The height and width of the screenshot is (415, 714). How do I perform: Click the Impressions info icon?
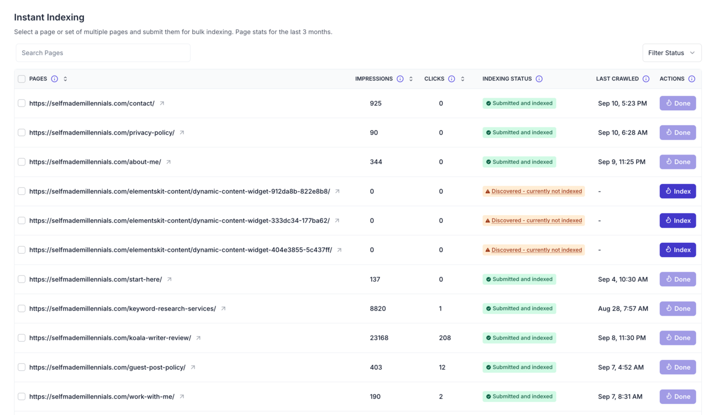[x=400, y=79]
